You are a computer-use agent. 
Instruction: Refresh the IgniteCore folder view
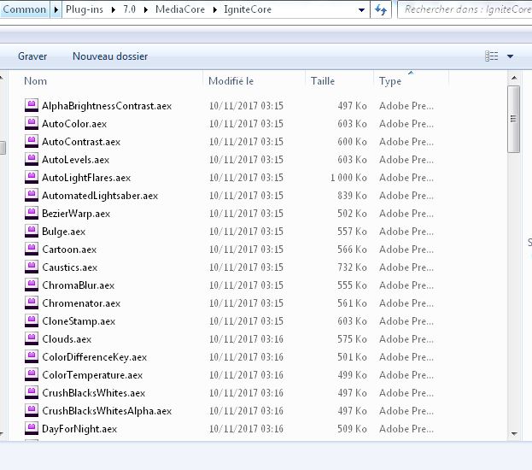pos(381,9)
